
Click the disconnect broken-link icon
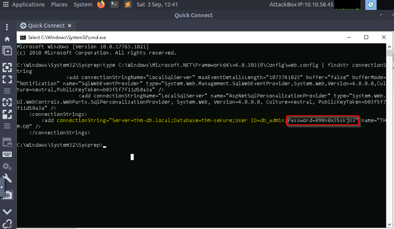pyautogui.click(x=7, y=224)
